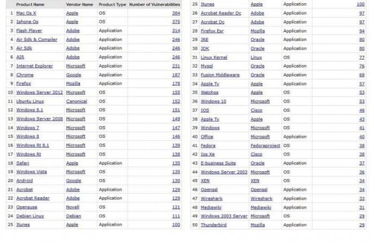The image size is (372, 242).
Task: Click the 314 vulnerabilities count for Flash Player
Action: 176,31
